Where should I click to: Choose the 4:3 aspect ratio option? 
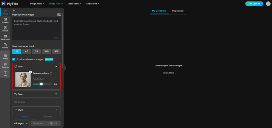[27, 51]
